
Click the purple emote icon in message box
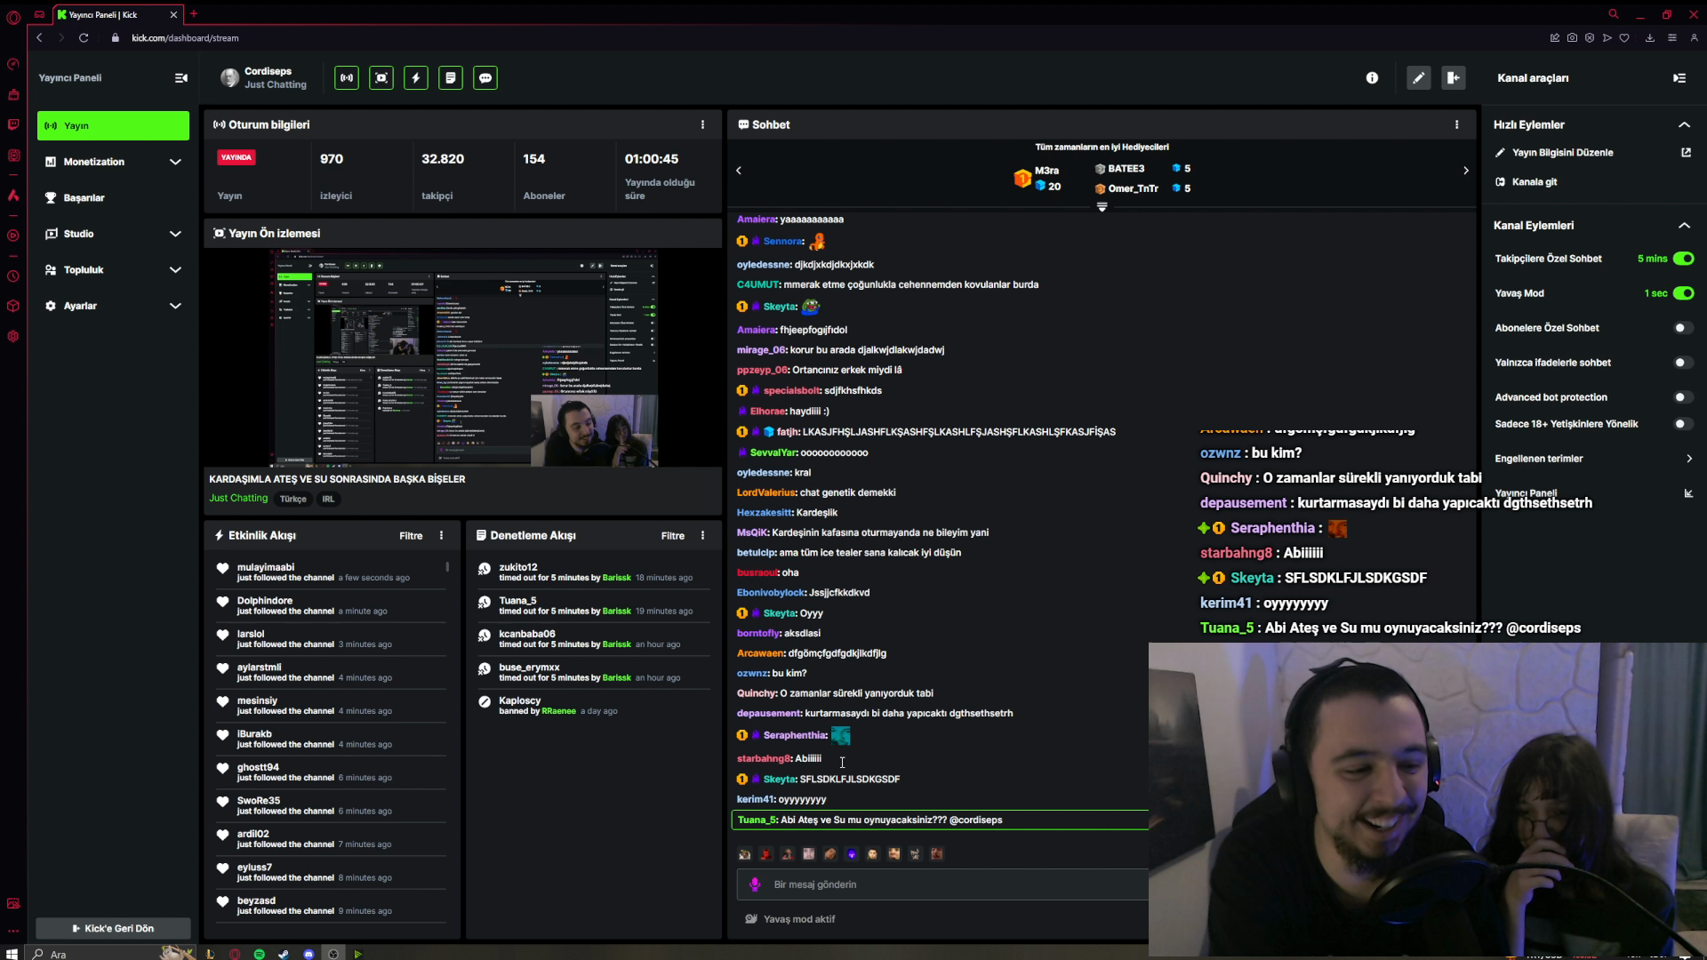point(755,884)
